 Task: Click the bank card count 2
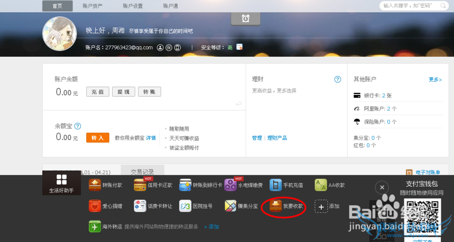pos(384,95)
